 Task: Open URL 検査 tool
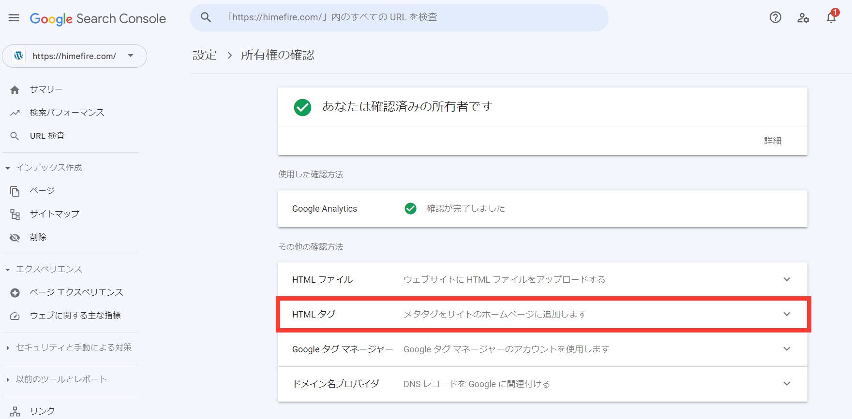click(47, 136)
